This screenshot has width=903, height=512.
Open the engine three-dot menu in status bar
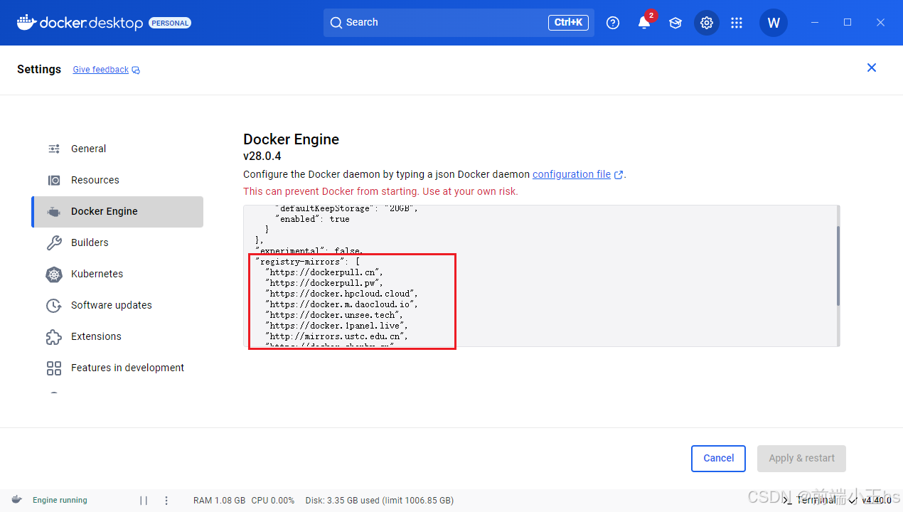pos(166,501)
